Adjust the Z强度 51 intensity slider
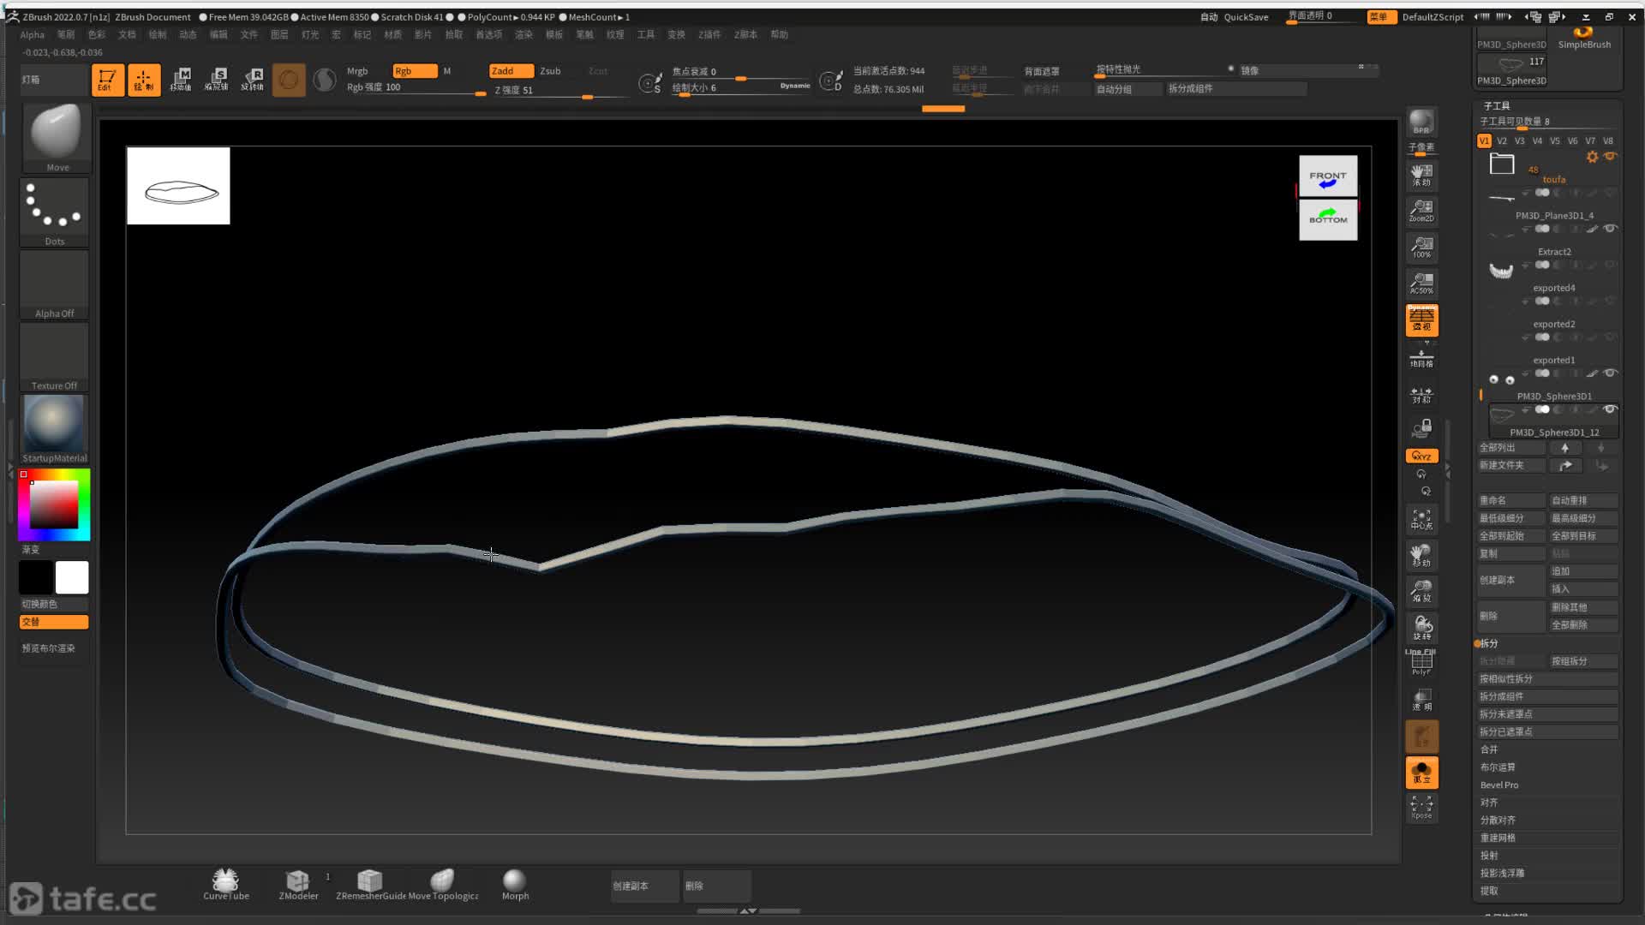1645x925 pixels. click(560, 91)
